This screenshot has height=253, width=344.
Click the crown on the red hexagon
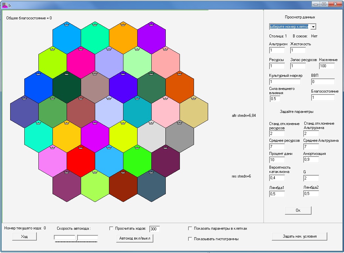click(x=81, y=148)
